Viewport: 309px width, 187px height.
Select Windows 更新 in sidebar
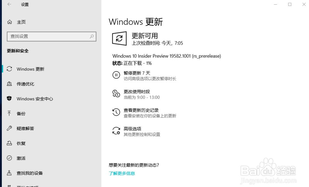[x=30, y=69]
